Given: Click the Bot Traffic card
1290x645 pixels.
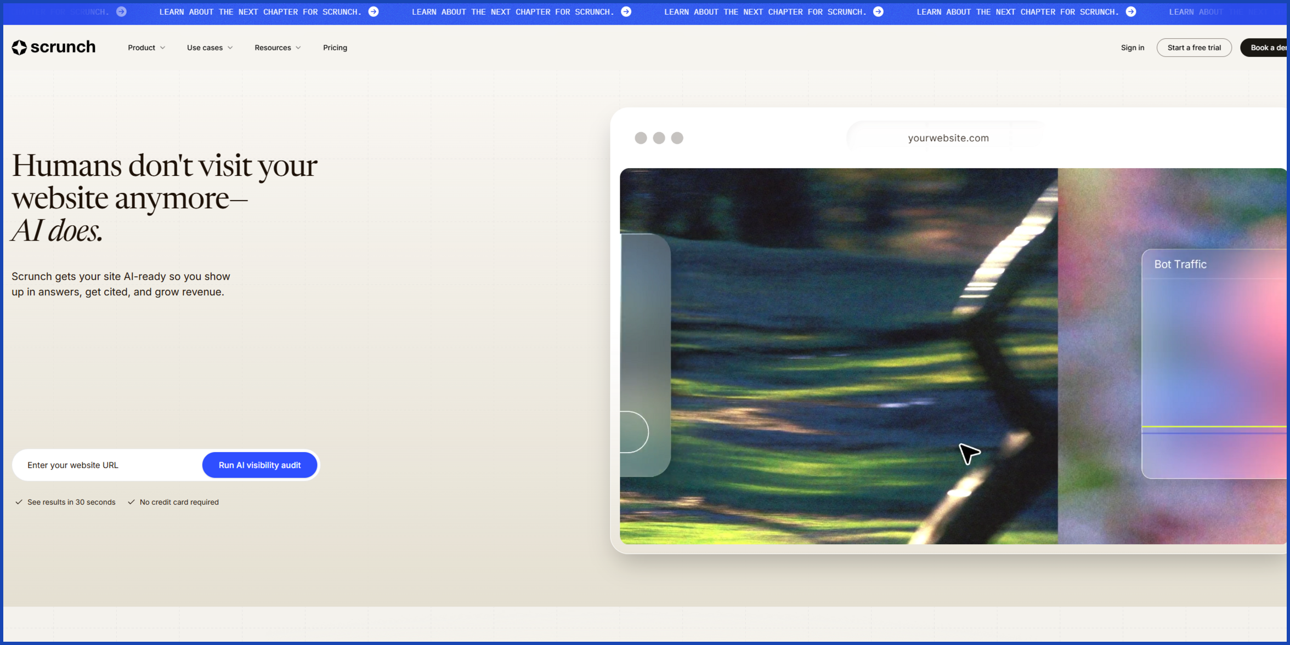Looking at the screenshot, I should (x=1214, y=364).
